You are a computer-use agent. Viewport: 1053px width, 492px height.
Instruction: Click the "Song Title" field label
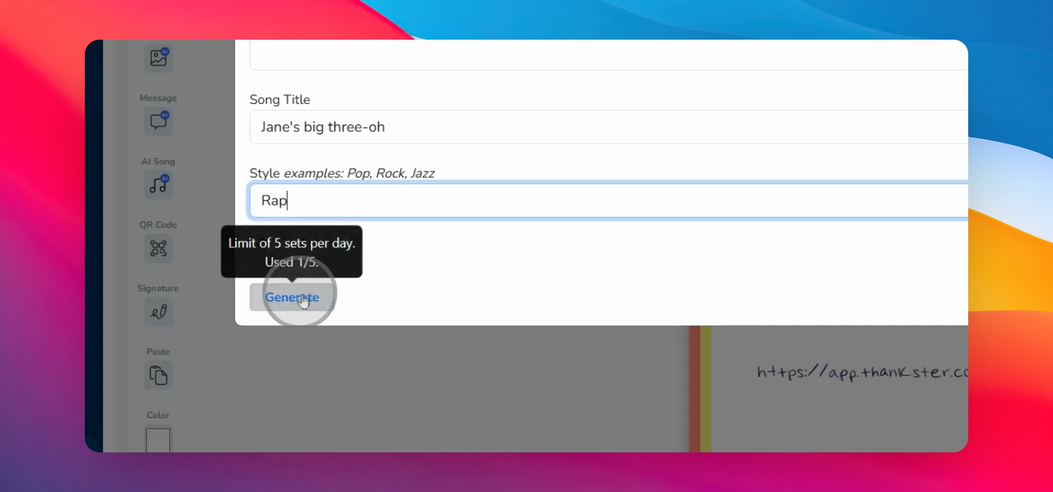[280, 100]
